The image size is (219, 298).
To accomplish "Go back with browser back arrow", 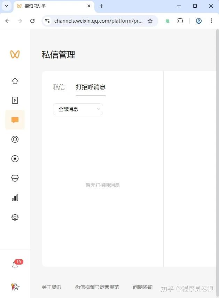I will tap(7, 21).
